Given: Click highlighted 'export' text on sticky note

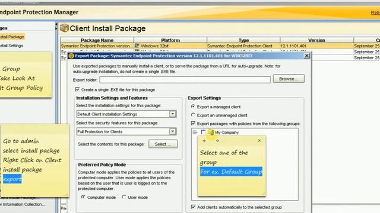Looking at the screenshot, I should (12, 179).
